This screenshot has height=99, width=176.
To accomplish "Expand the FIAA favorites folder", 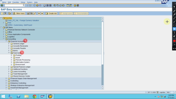I will (4, 23).
